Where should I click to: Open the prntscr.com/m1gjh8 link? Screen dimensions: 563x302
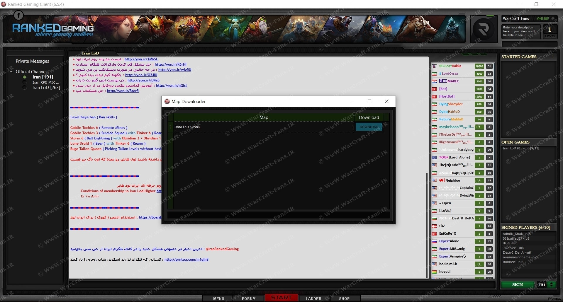(x=186, y=260)
